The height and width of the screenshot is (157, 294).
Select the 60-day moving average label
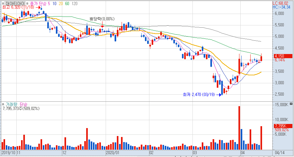pos(67,3)
